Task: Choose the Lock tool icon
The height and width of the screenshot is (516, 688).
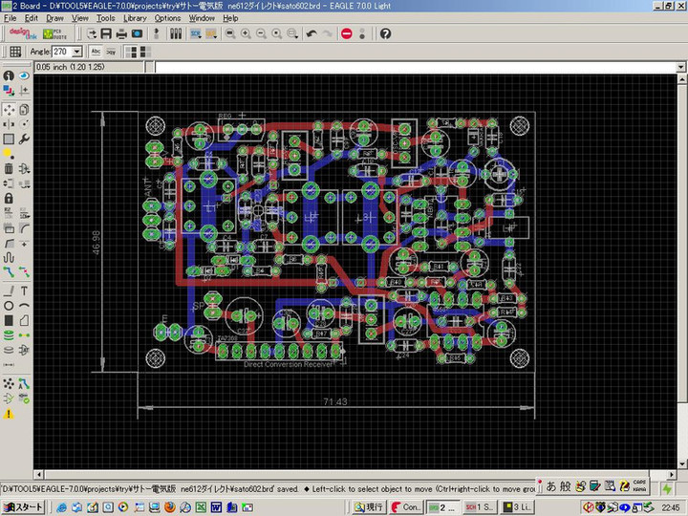Action: (9, 198)
